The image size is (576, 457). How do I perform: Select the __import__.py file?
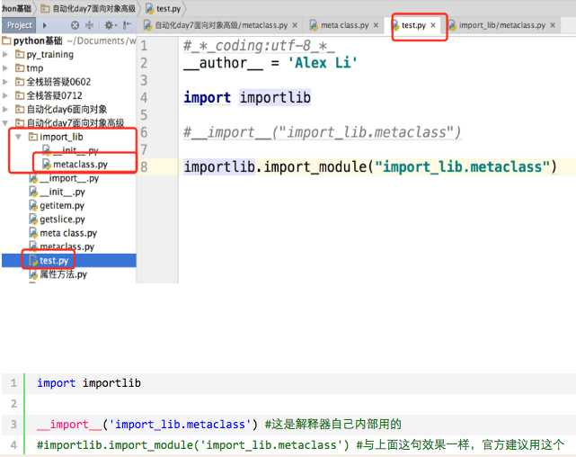[x=64, y=178]
